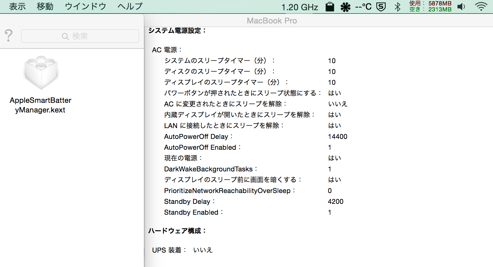Screen dimensions: 493x267
Task: Click the UPS 装着 label
Action: (169, 250)
